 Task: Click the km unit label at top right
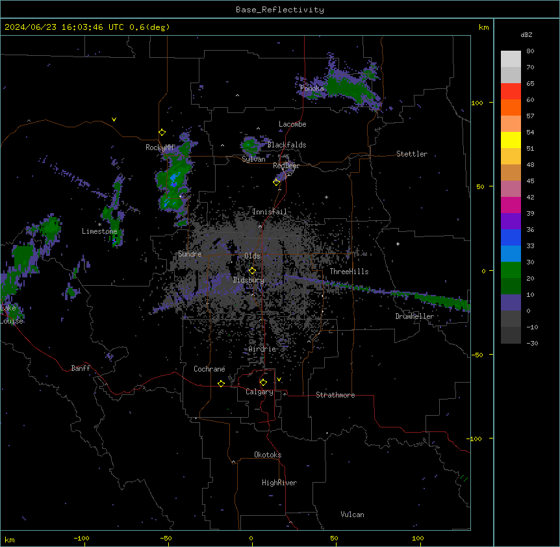pos(484,27)
